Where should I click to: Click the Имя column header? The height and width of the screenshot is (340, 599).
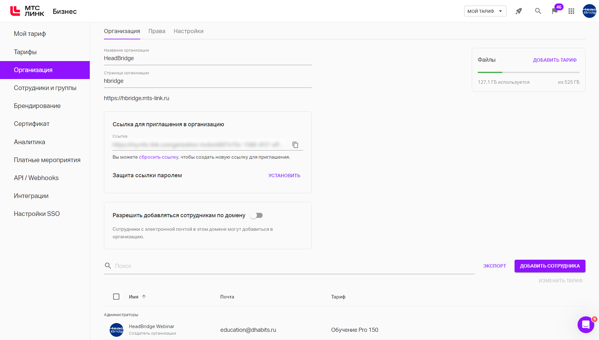click(x=134, y=297)
